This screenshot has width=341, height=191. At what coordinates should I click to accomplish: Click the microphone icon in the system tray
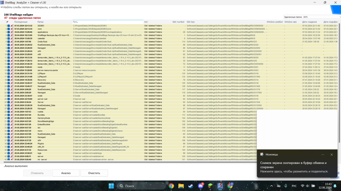click(285, 186)
